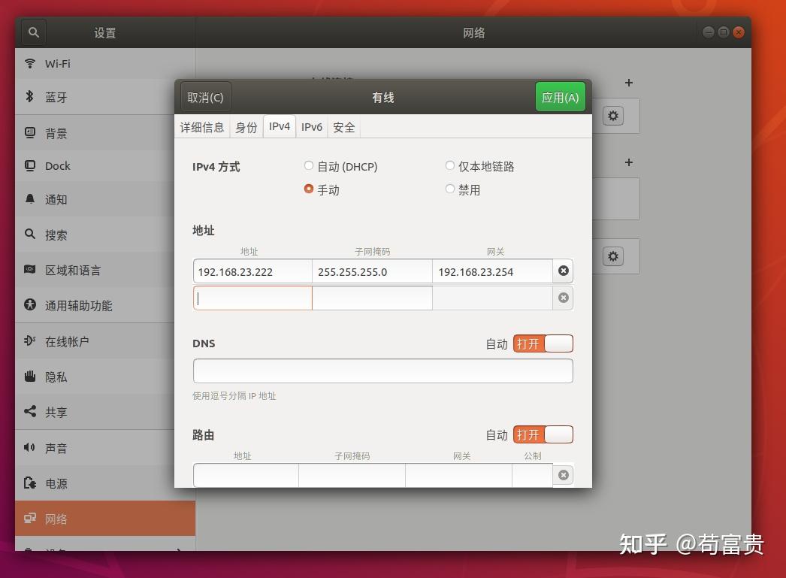786x578 pixels.
Task: Delete the empty second address row
Action: pos(563,298)
